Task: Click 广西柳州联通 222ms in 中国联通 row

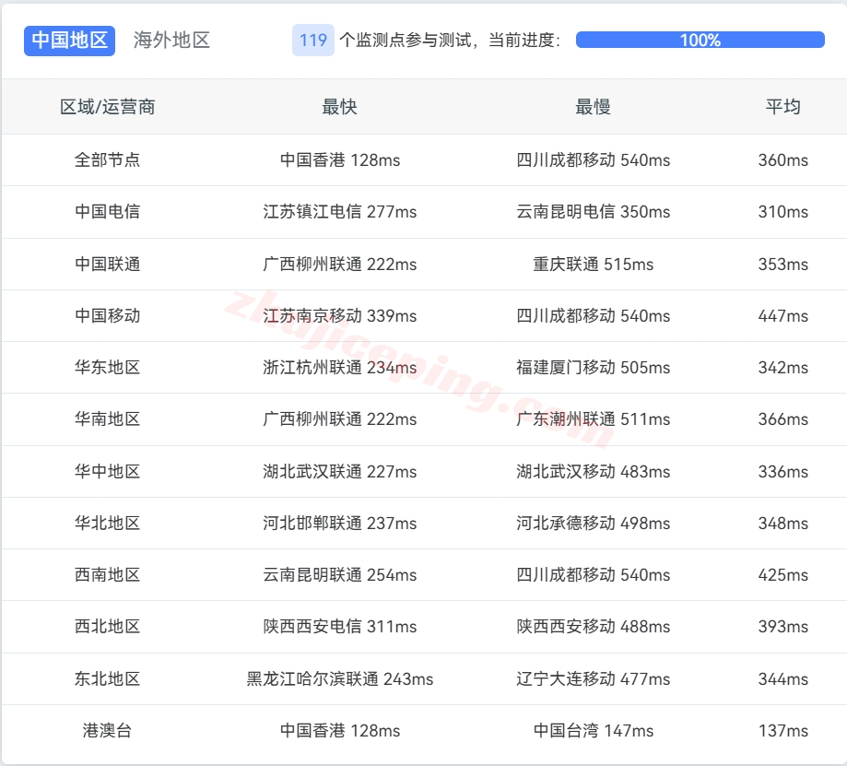Action: click(x=340, y=265)
